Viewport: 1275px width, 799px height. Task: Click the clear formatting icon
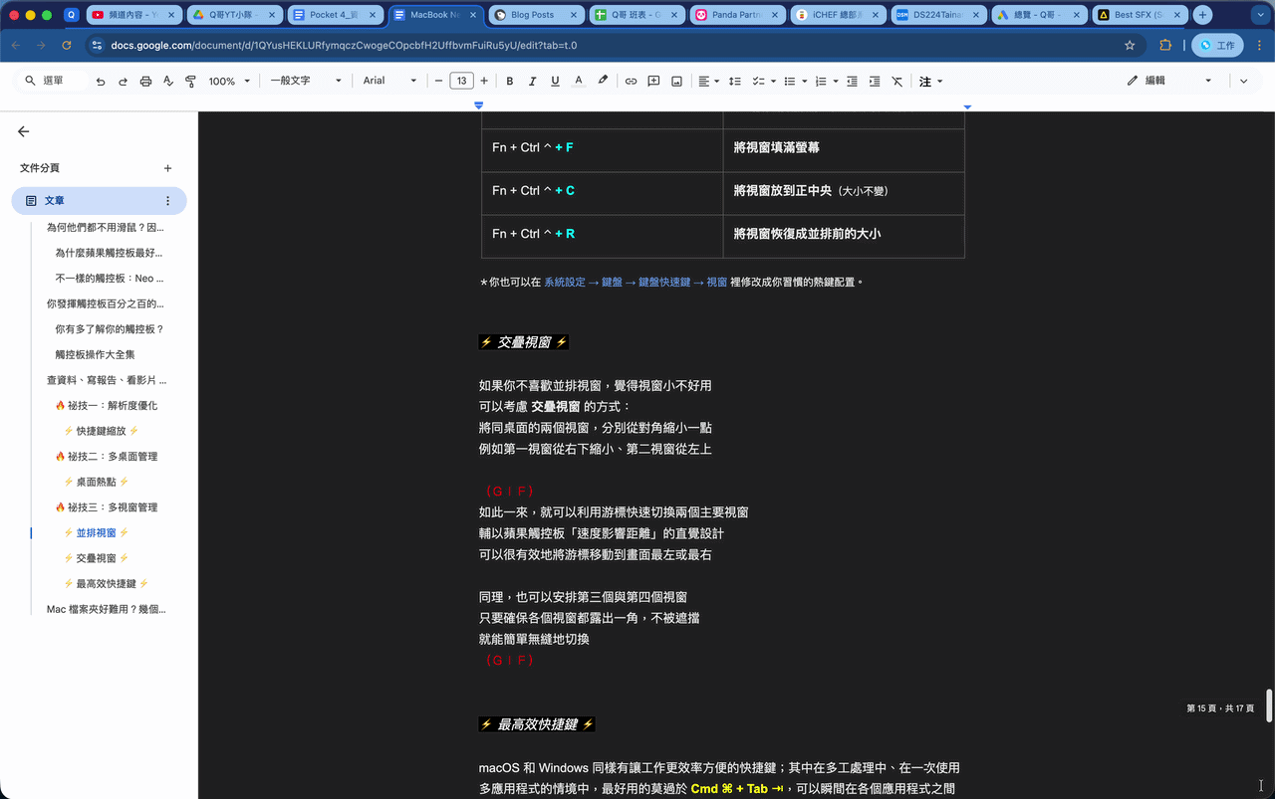896,81
